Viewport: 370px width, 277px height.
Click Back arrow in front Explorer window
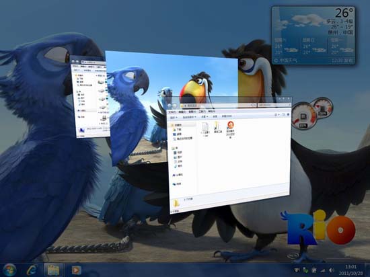click(169, 106)
